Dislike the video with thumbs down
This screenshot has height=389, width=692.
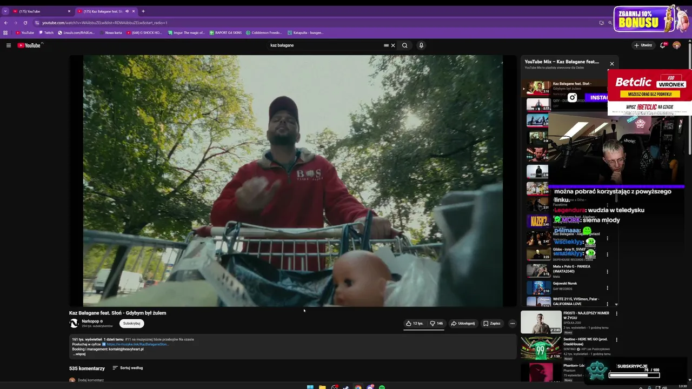pyautogui.click(x=436, y=324)
